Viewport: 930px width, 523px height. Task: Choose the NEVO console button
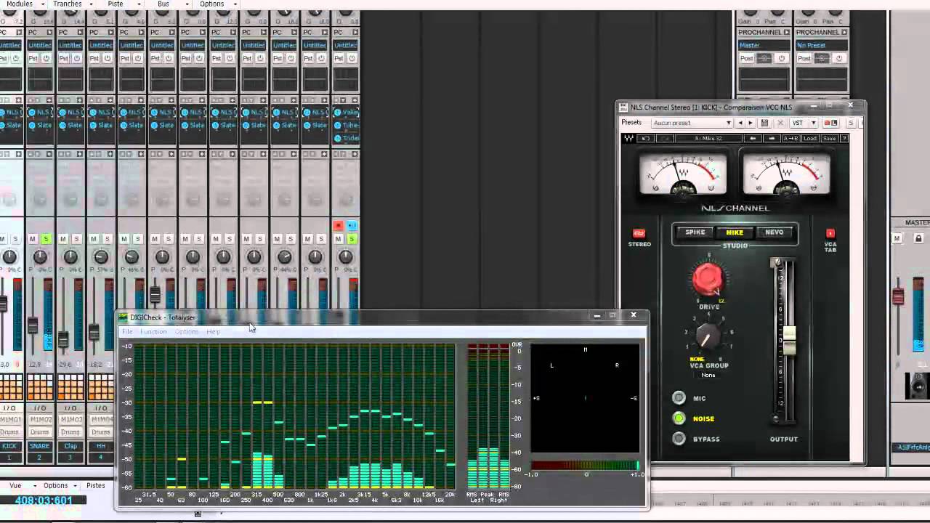click(x=774, y=232)
